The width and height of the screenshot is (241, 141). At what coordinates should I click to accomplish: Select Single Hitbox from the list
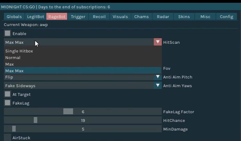[19, 51]
